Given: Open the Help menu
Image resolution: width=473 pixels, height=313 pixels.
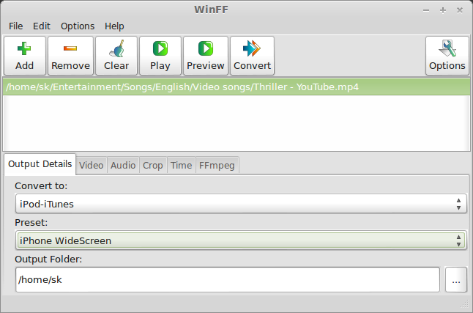Looking at the screenshot, I should (x=114, y=26).
